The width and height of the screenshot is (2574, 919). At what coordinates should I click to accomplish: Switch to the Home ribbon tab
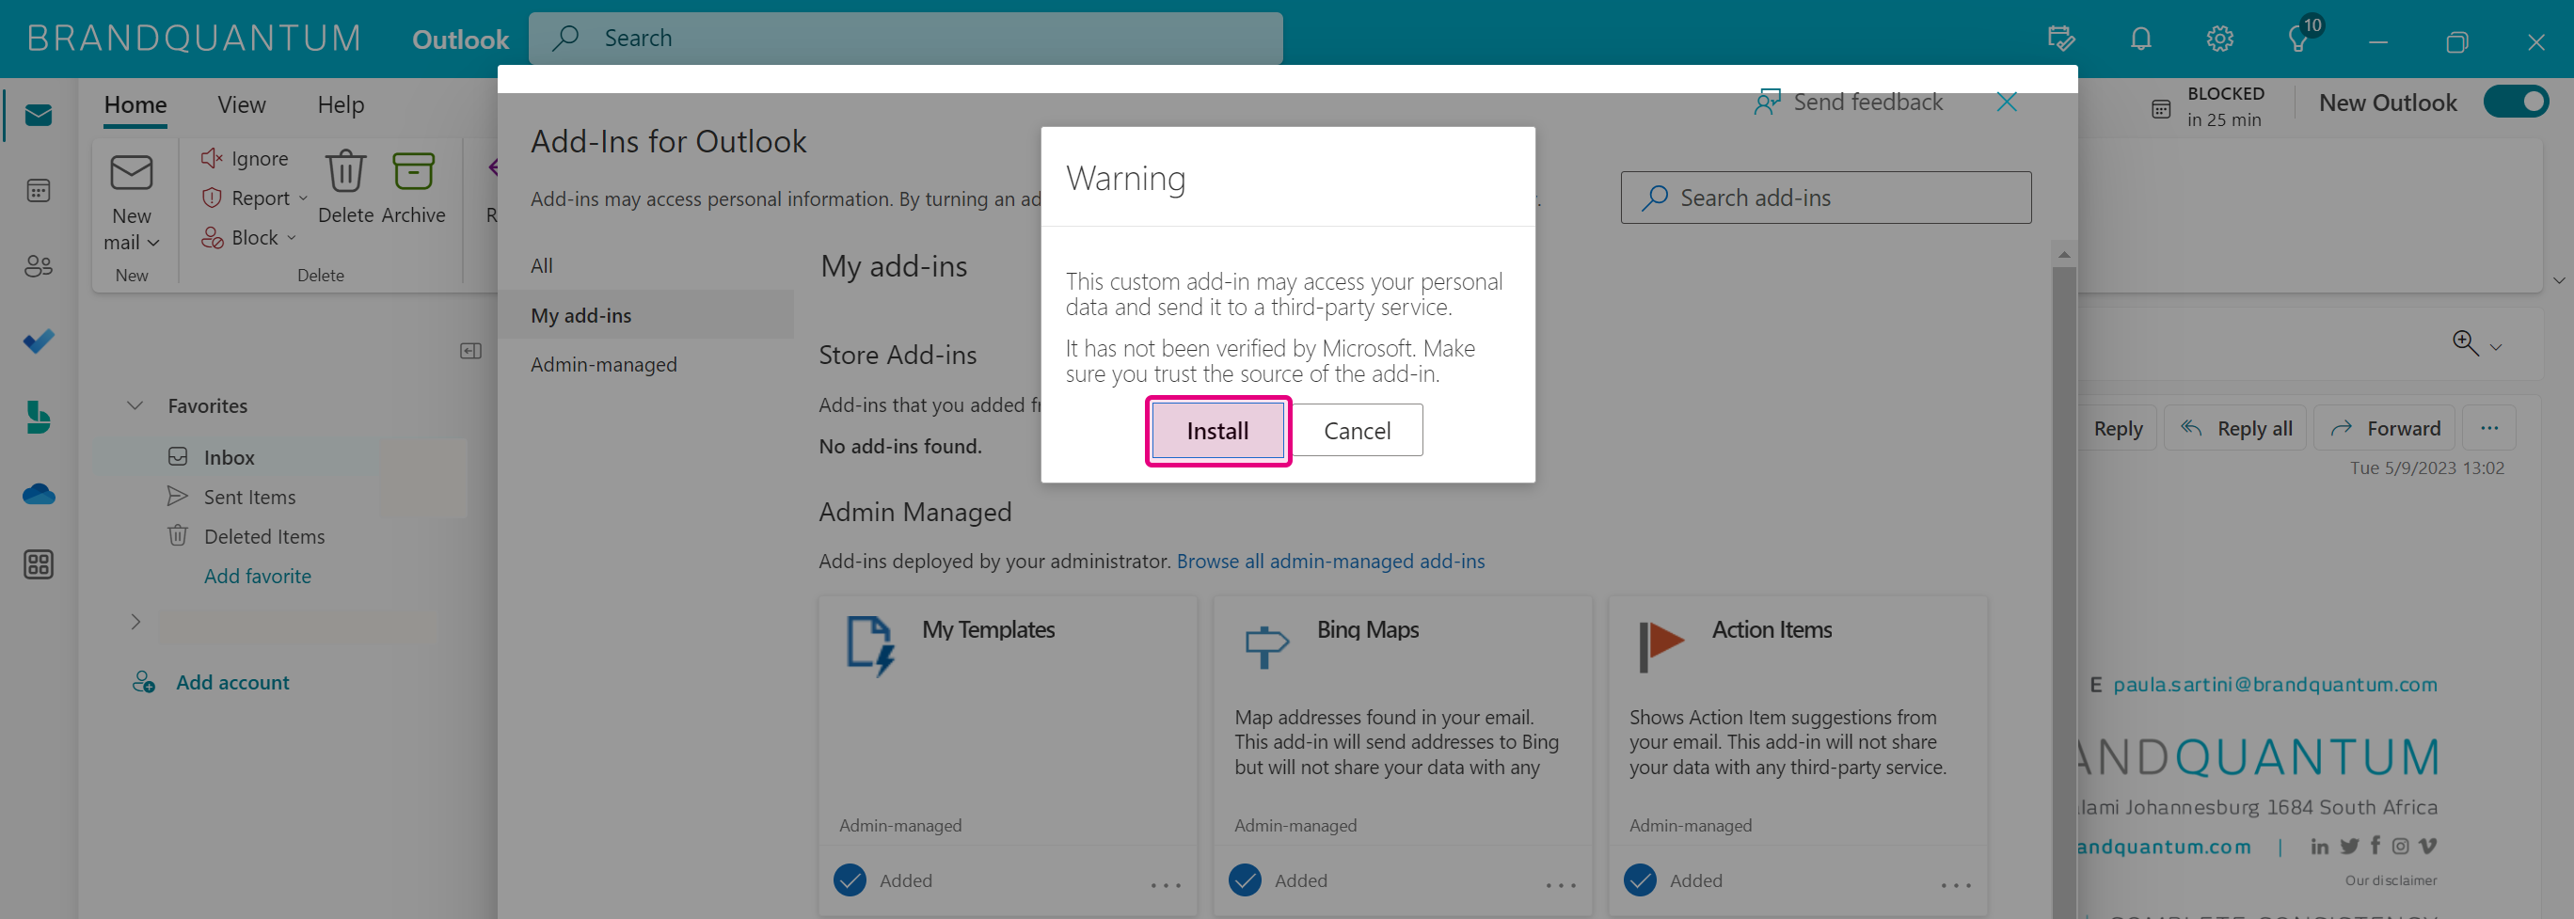tap(135, 105)
